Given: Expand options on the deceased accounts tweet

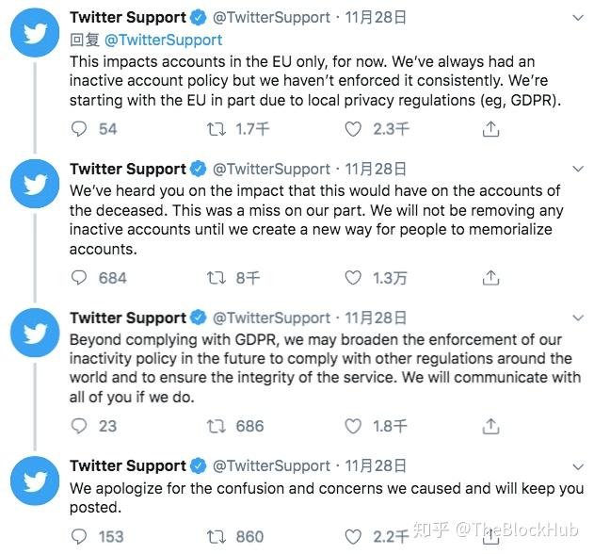Looking at the screenshot, I should tap(578, 169).
